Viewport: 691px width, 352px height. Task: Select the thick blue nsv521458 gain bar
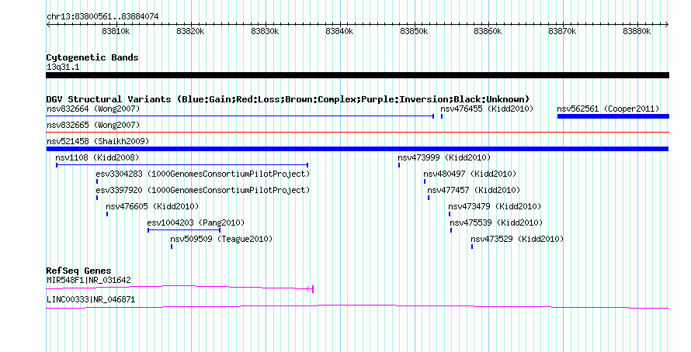tap(357, 149)
